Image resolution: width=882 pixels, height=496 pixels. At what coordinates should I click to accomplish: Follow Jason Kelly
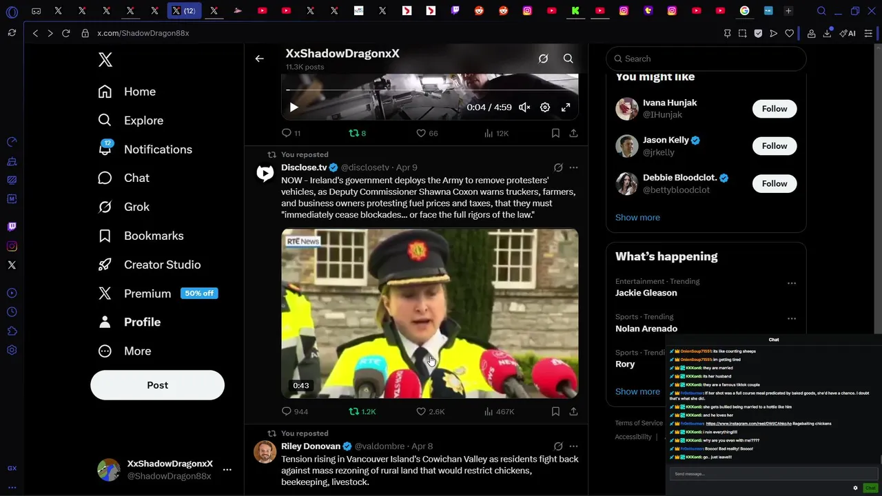[775, 146]
